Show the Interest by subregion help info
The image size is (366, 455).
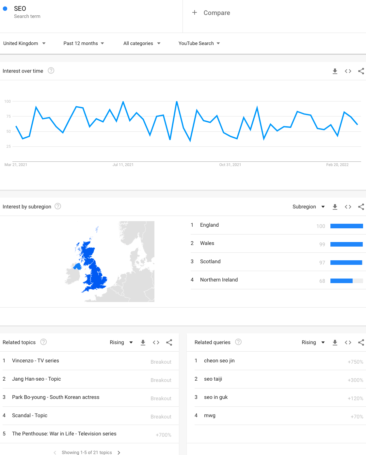click(x=58, y=206)
